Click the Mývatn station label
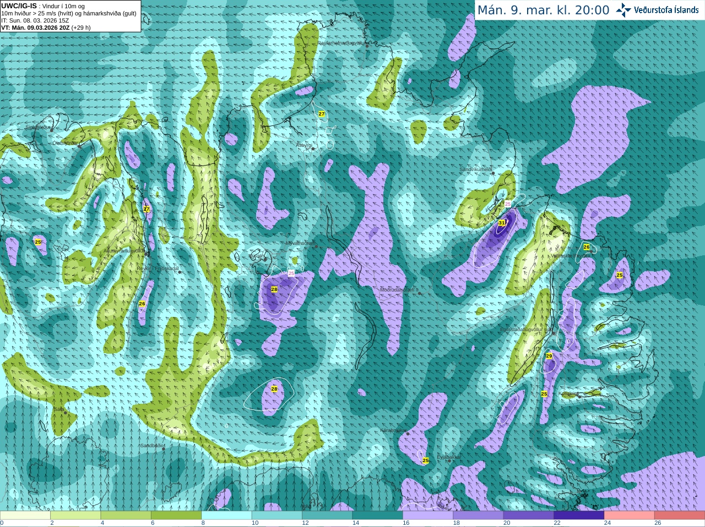This screenshot has width=705, height=527. tap(256, 256)
